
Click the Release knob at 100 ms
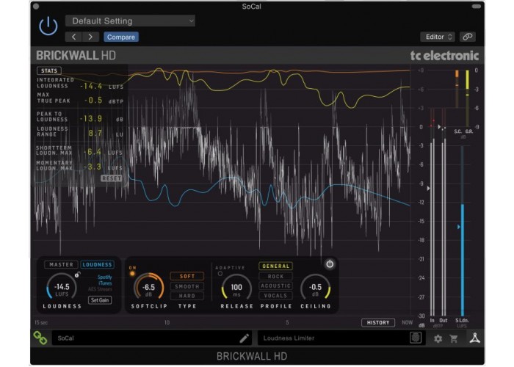[236, 288]
